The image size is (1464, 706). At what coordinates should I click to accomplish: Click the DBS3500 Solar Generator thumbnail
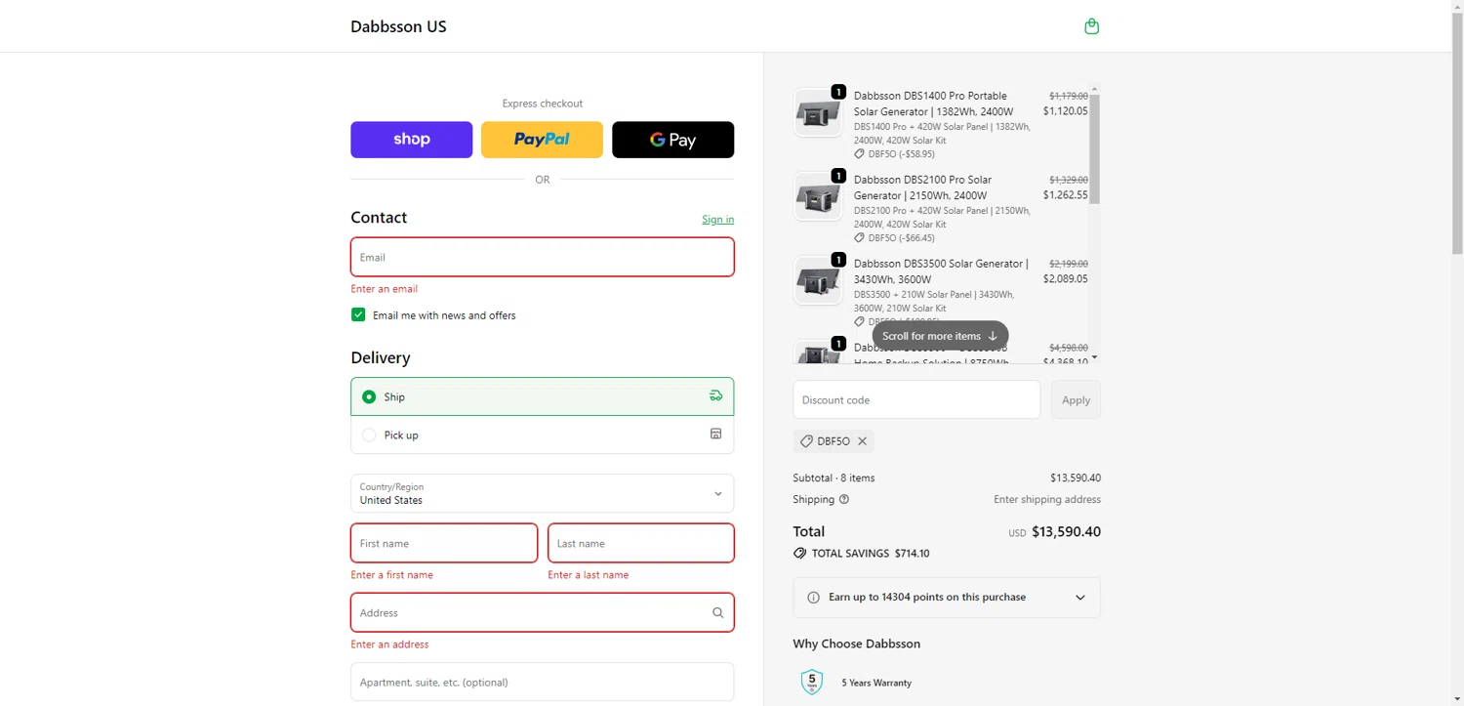[817, 280]
